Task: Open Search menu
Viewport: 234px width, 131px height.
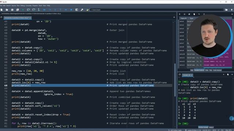Action: [8, 6]
